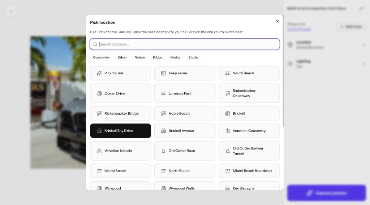Click the waves icon beside South Beach
The image size is (370, 205).
click(228, 73)
